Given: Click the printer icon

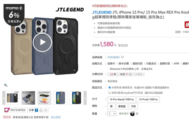Looking at the screenshot, I should click(41, 110).
